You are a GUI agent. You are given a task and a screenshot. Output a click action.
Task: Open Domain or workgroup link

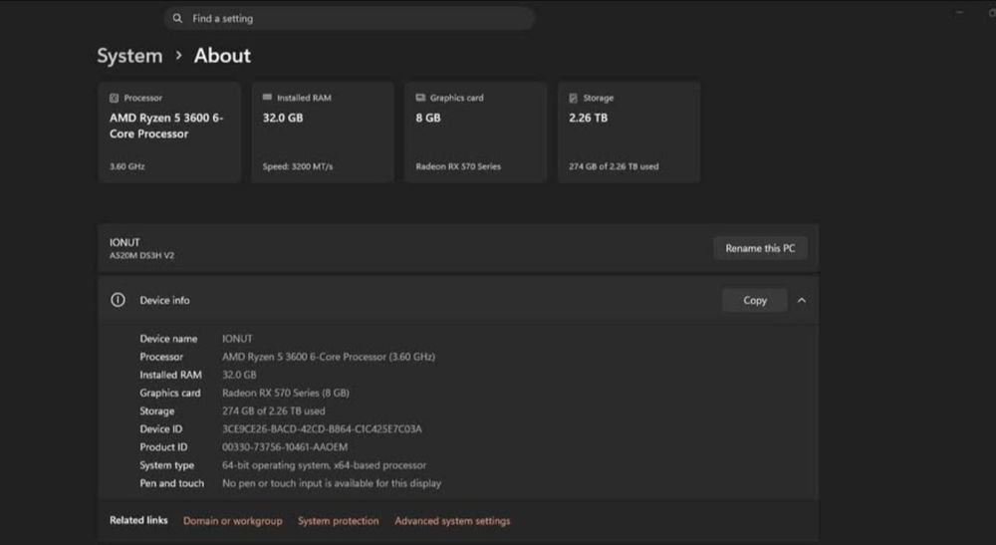pos(232,521)
